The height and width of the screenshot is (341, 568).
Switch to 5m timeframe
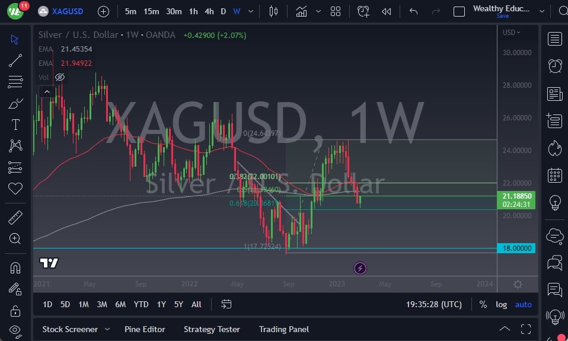[x=130, y=12]
